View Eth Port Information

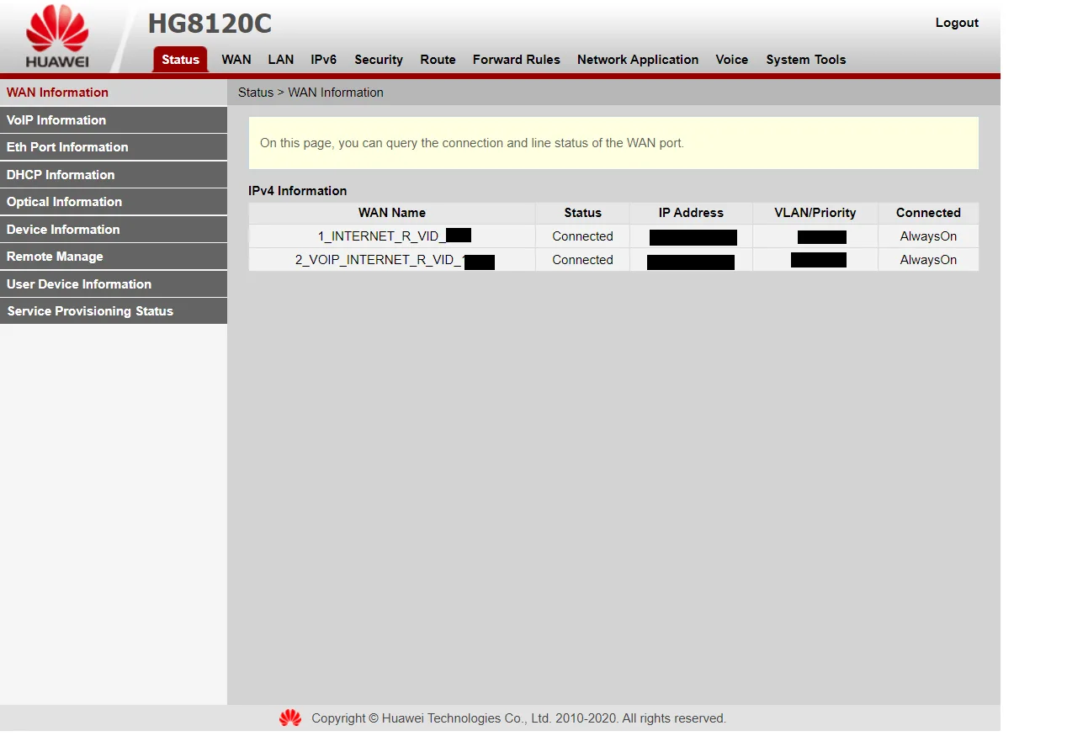[66, 146]
